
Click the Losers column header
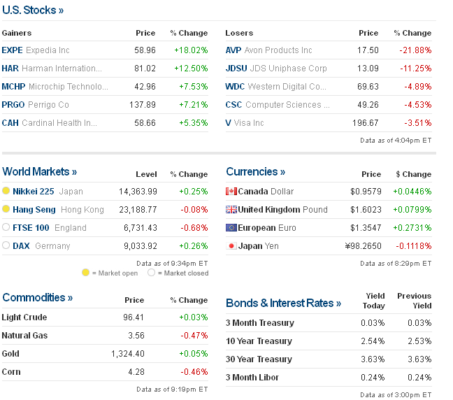pos(239,33)
